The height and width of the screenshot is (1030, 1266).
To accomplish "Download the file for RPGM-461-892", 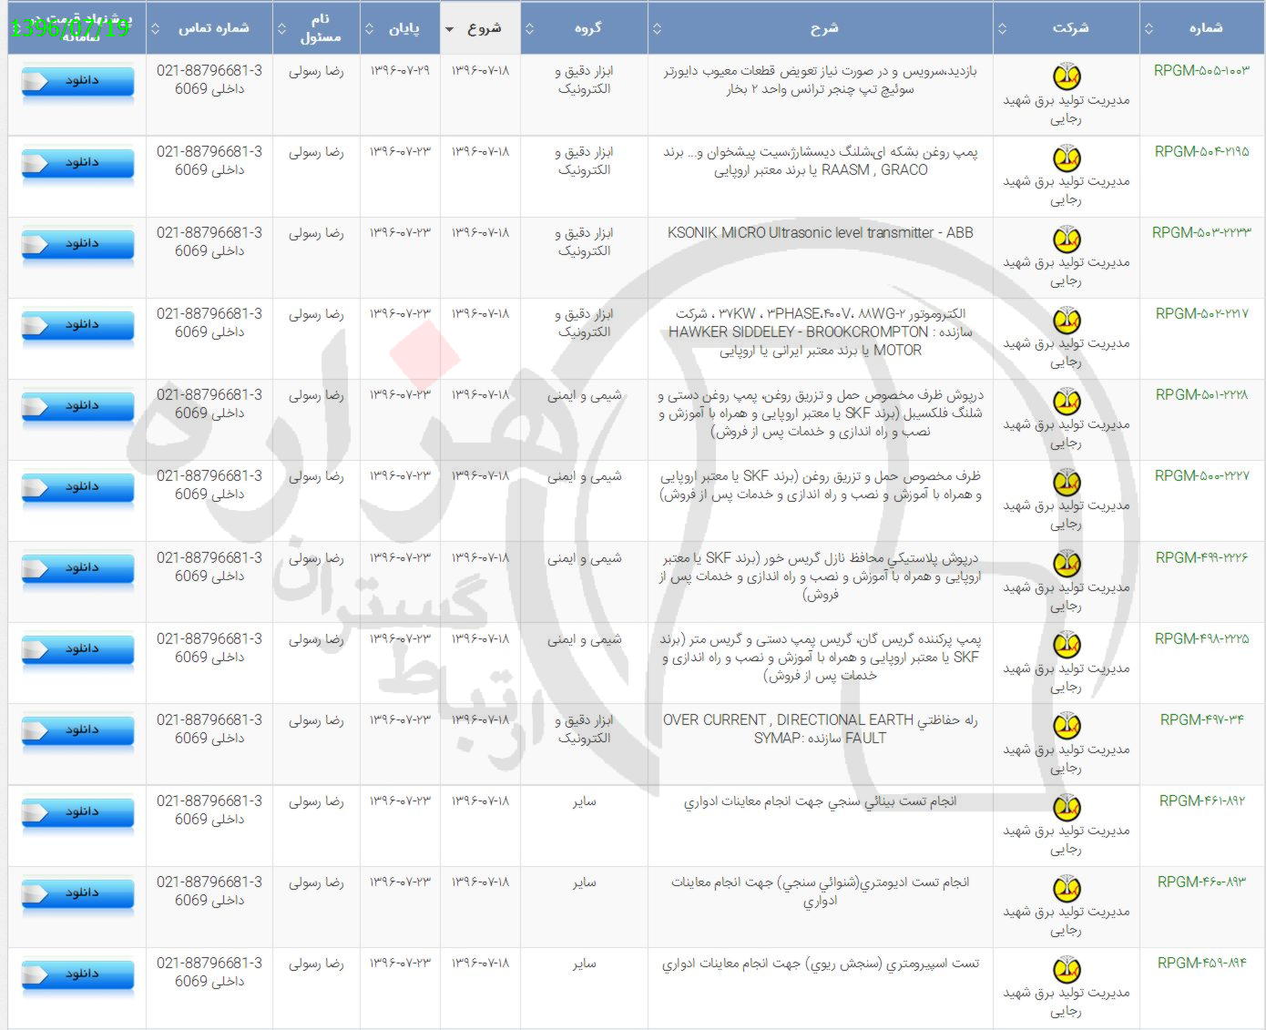I will click(x=77, y=811).
